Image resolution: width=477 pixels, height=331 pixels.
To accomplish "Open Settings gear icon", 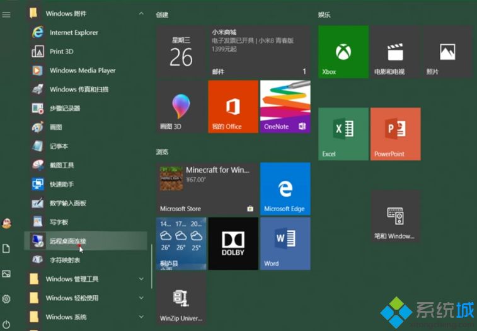I will click(x=6, y=299).
